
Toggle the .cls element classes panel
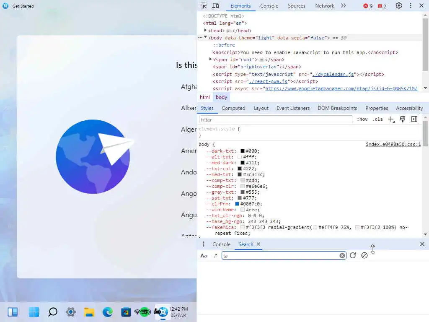click(x=377, y=119)
